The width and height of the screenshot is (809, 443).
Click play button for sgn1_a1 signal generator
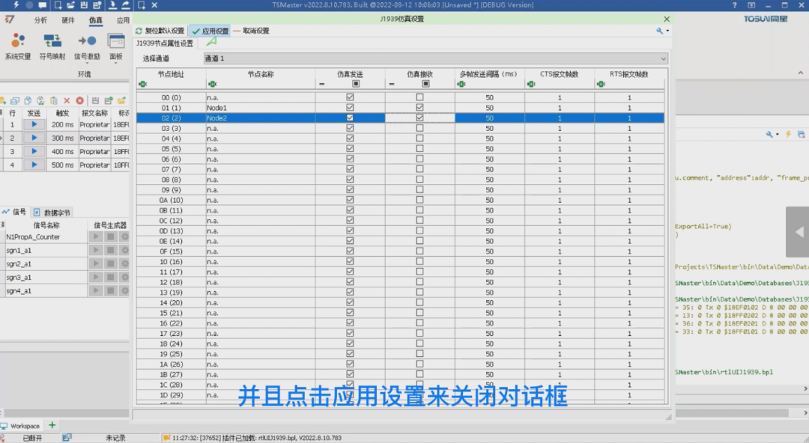click(95, 250)
